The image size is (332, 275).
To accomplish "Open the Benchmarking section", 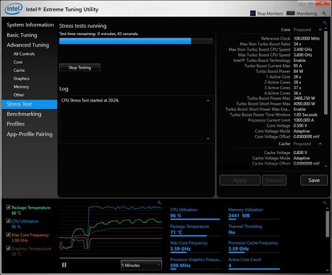I will (24, 114).
